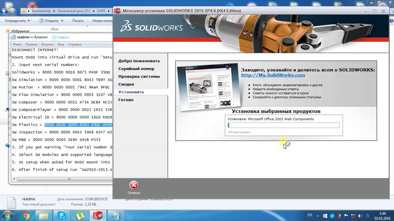Click Печать in Explorer toolbar
Image resolution: width=394 pixels, height=221 pixels.
coord(78,21)
